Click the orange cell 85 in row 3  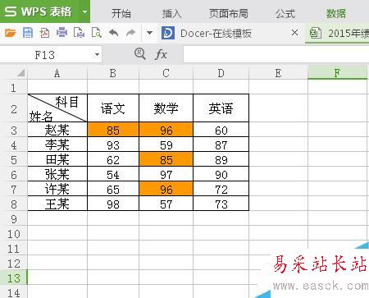pos(113,130)
